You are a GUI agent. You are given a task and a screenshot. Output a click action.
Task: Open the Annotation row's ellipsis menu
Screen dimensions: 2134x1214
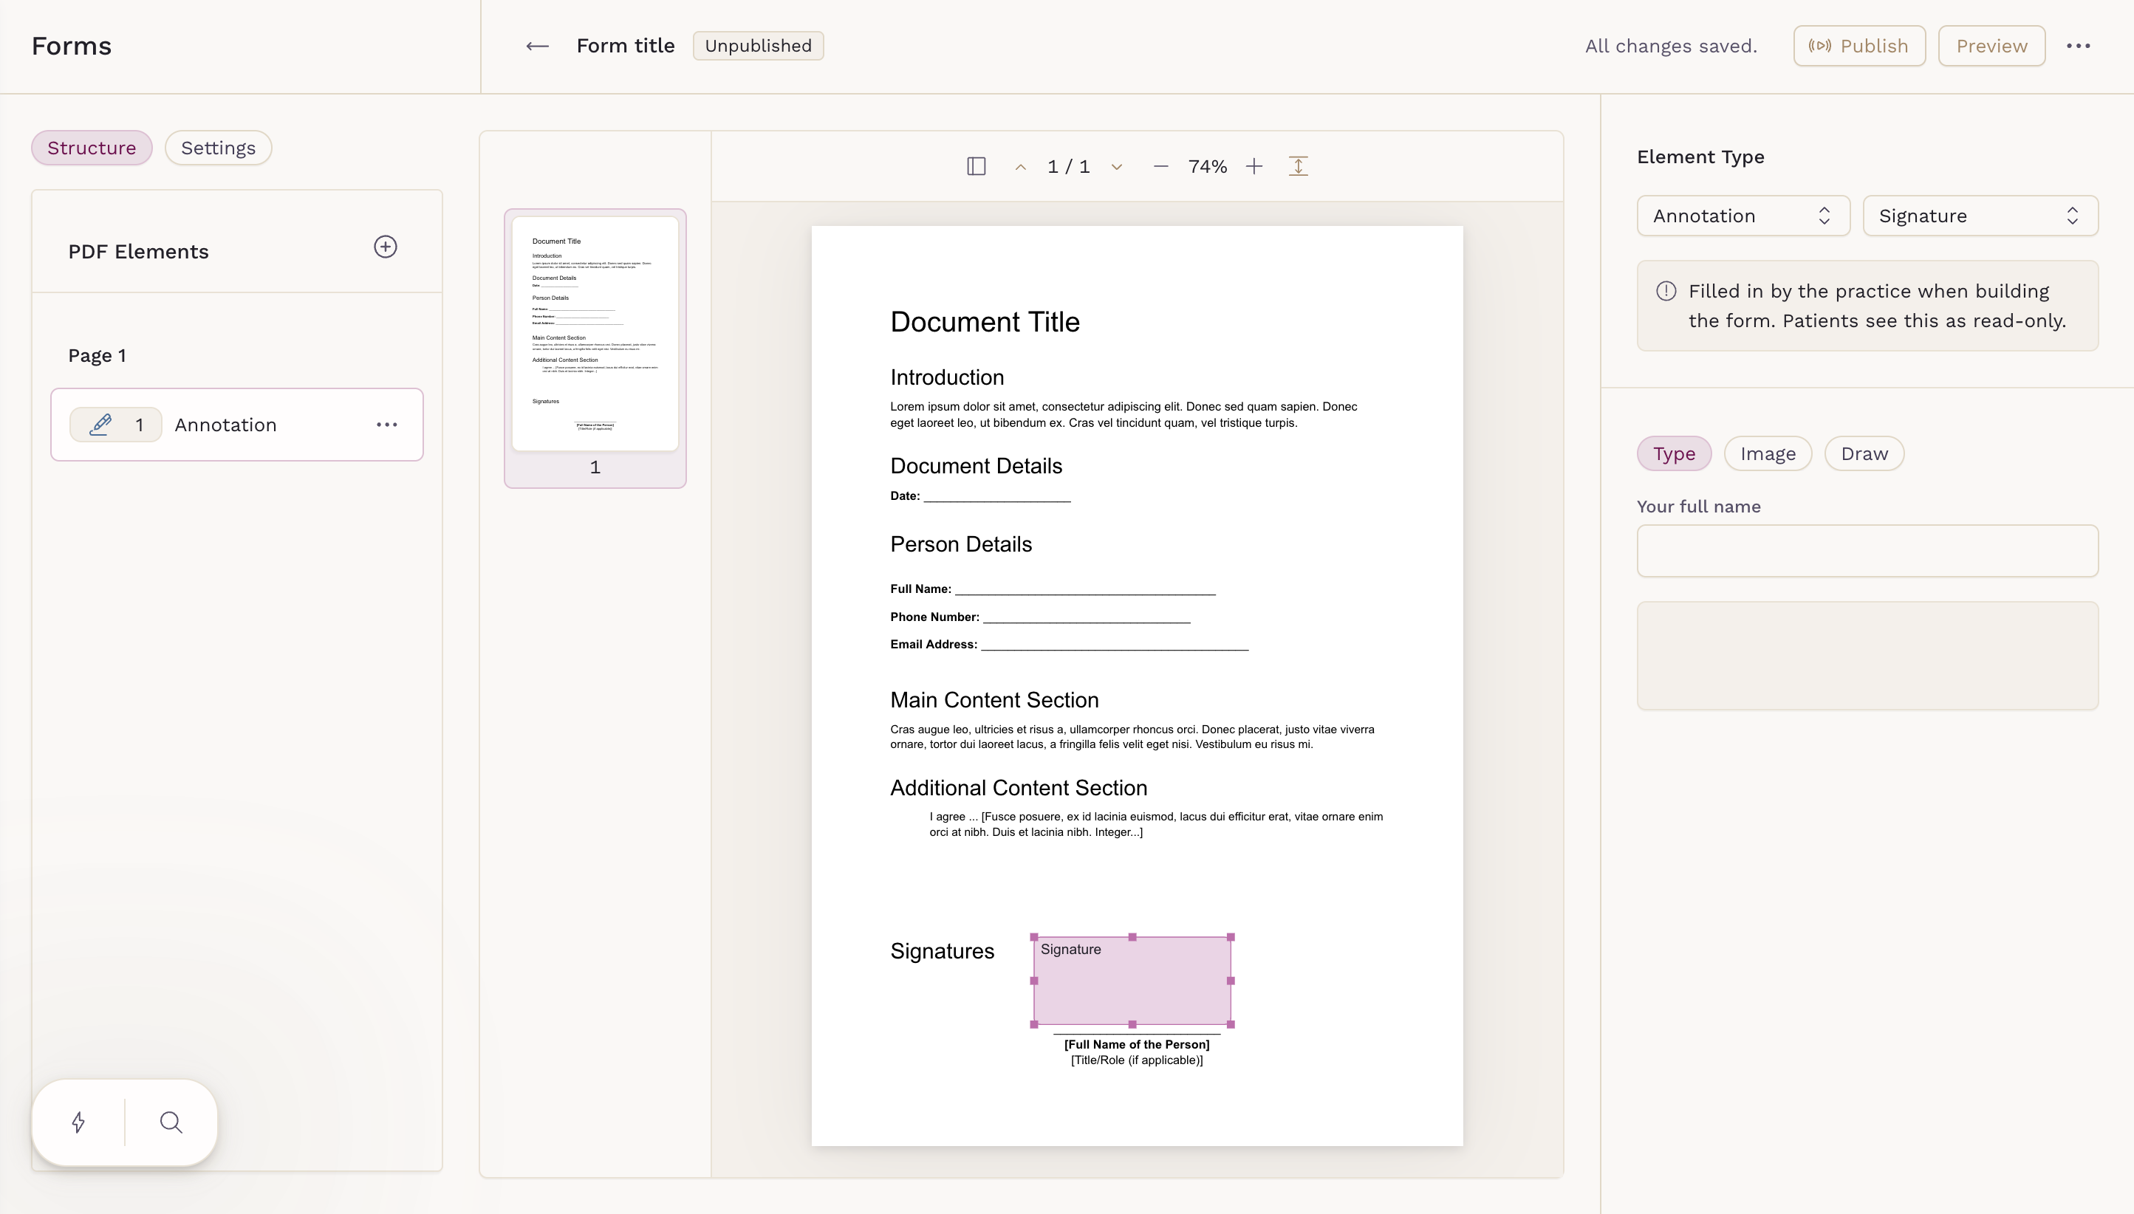387,425
